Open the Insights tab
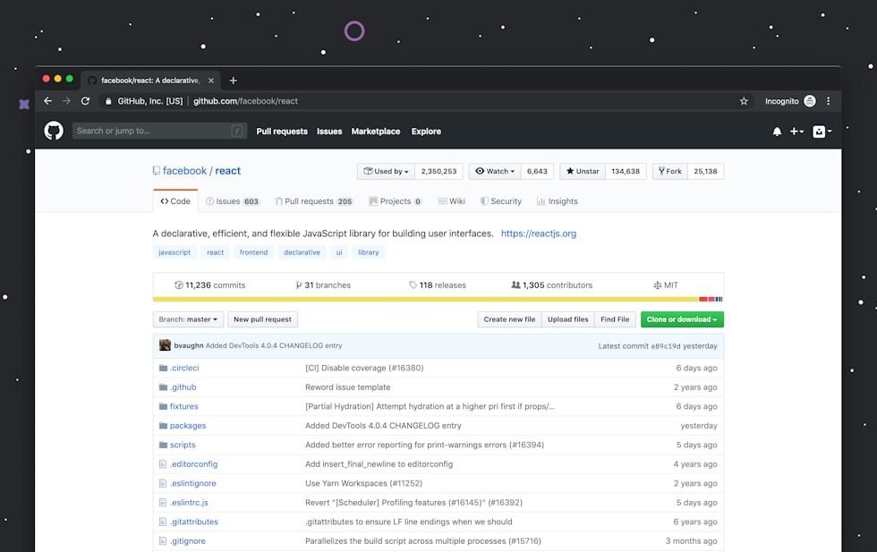Screen dimensions: 877x552 click(557, 201)
